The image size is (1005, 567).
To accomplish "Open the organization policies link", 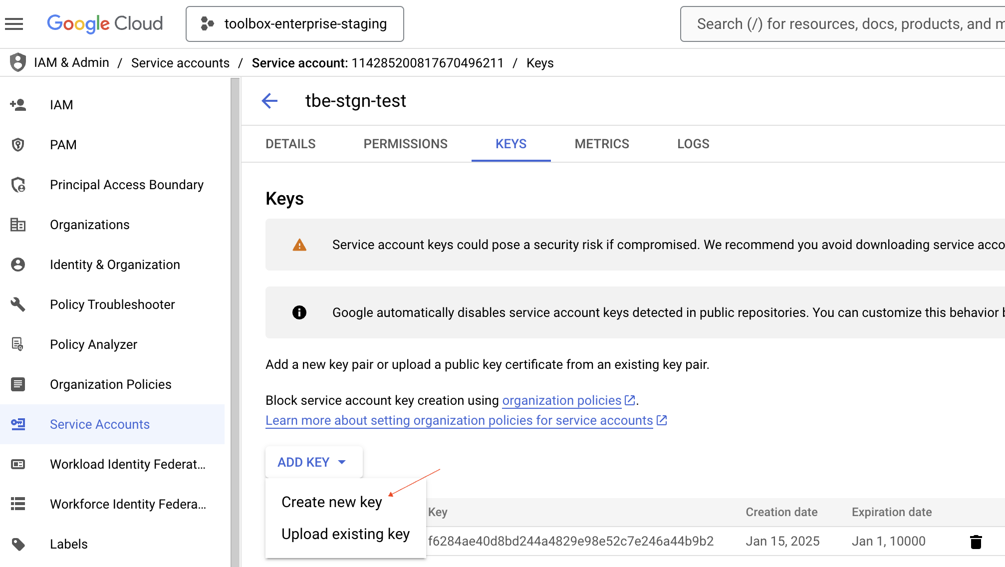I will pyautogui.click(x=562, y=400).
